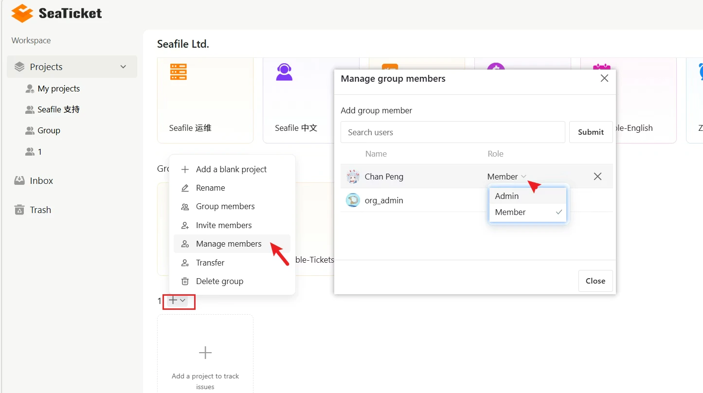Choose Delete group from the menu
Screen dimensions: 703x393
[x=232, y=281]
